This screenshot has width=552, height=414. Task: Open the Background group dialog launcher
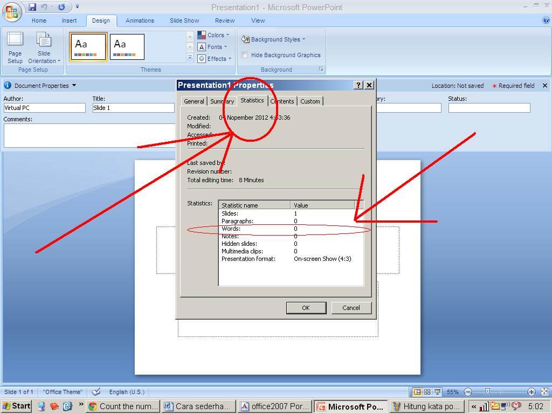(x=321, y=70)
